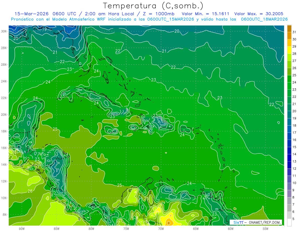Click the "9" label on the color scale
This screenshot has height=232, width=301.
(293, 190)
